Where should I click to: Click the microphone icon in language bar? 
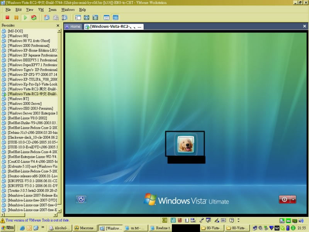(201, 220)
